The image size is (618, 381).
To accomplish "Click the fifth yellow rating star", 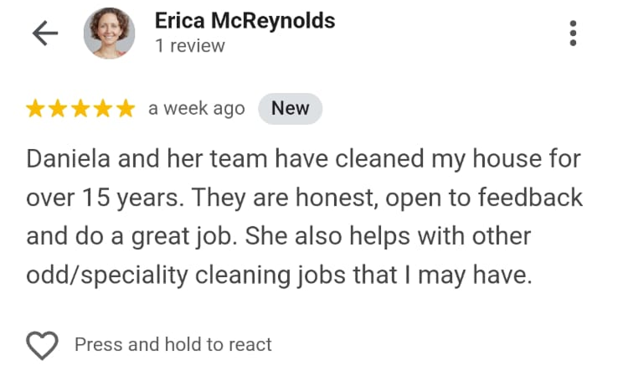I will (x=126, y=108).
